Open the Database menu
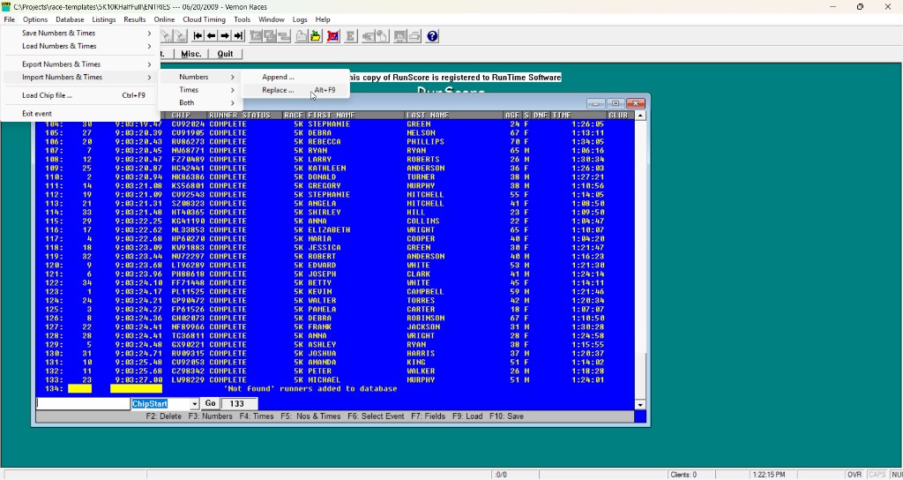903x480 pixels. pyautogui.click(x=70, y=19)
